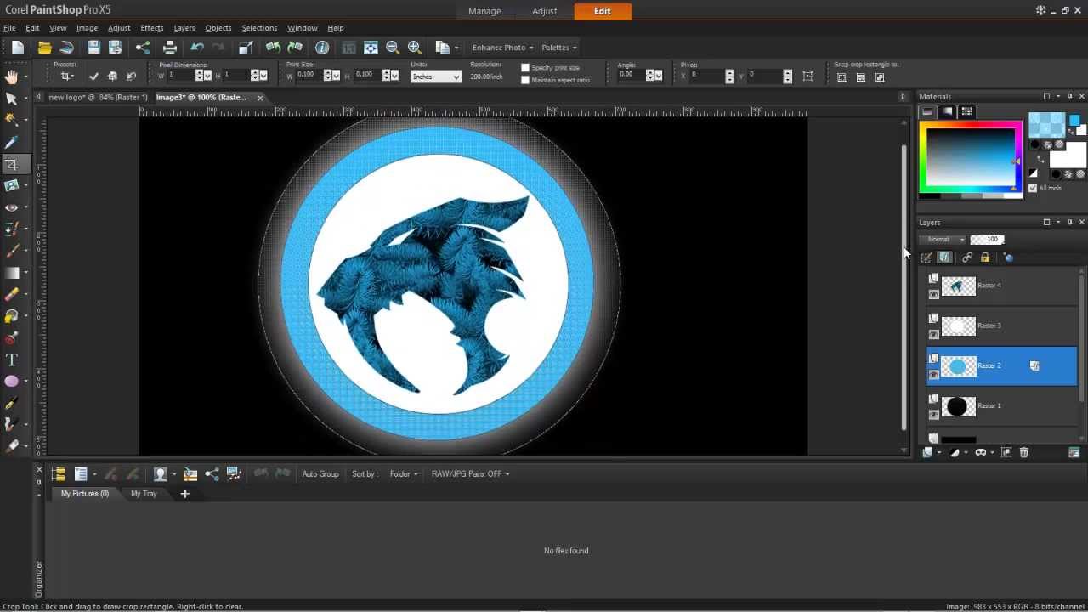The image size is (1088, 612).
Task: Expand the crop Presets dropdown
Action: click(67, 76)
